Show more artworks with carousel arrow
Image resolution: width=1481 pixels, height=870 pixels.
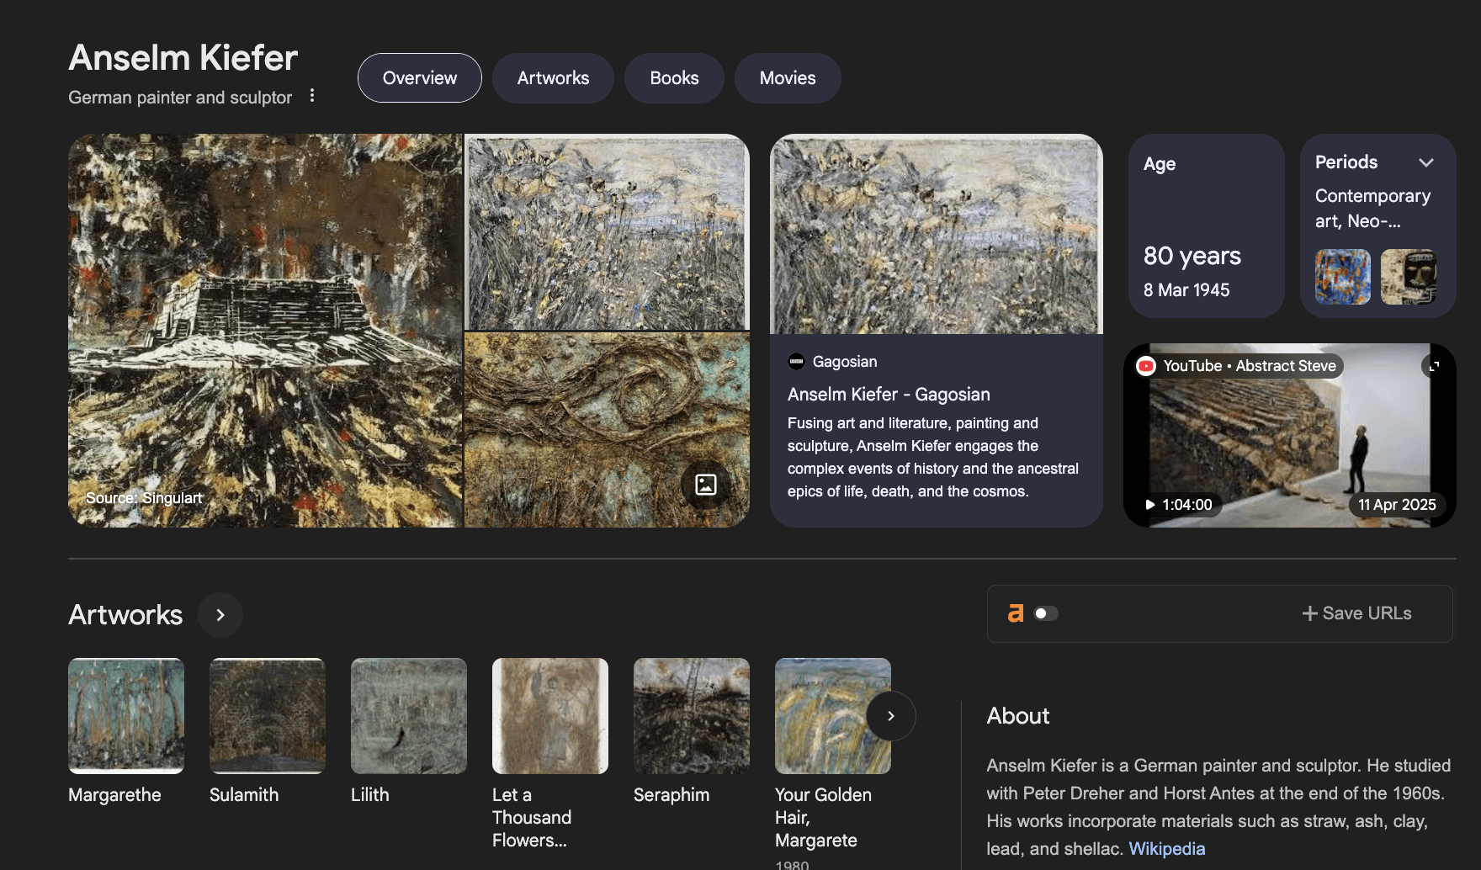891,716
